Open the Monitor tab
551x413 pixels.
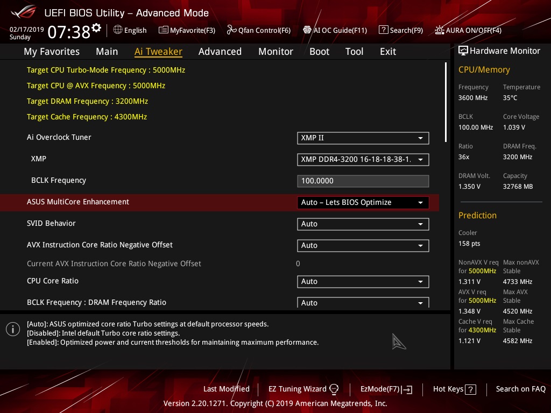[x=275, y=52]
